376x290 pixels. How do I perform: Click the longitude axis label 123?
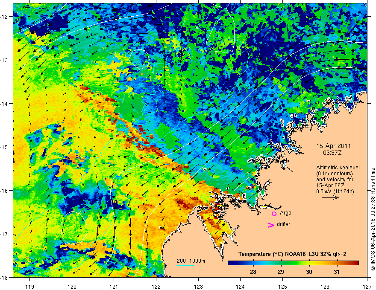coord(198,287)
